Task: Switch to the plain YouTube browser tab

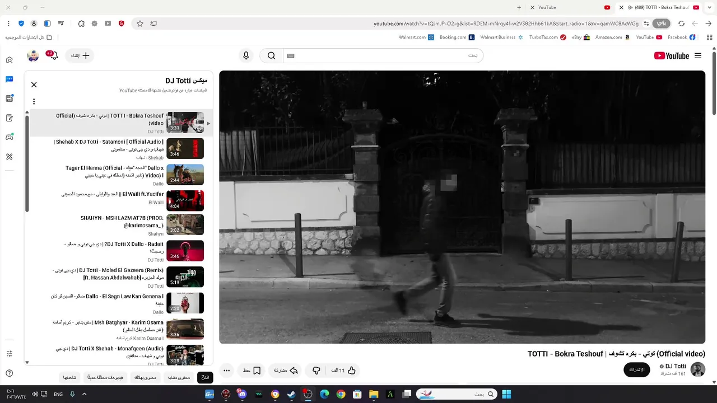Action: click(569, 7)
